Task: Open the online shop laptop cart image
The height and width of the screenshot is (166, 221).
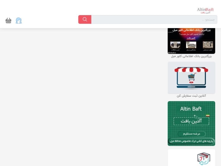Action: [192, 77]
